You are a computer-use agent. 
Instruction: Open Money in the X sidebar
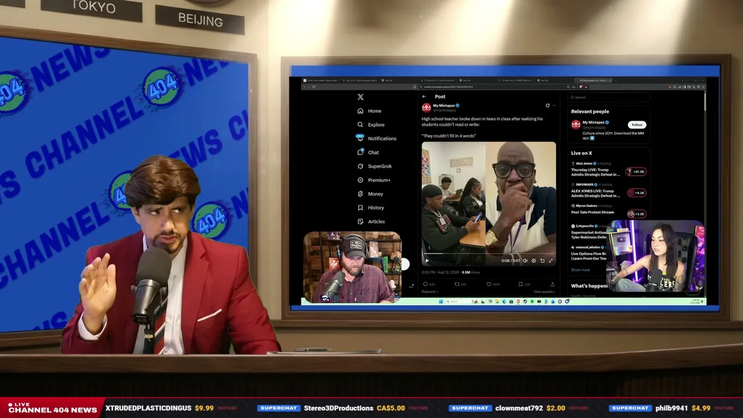[x=370, y=194]
